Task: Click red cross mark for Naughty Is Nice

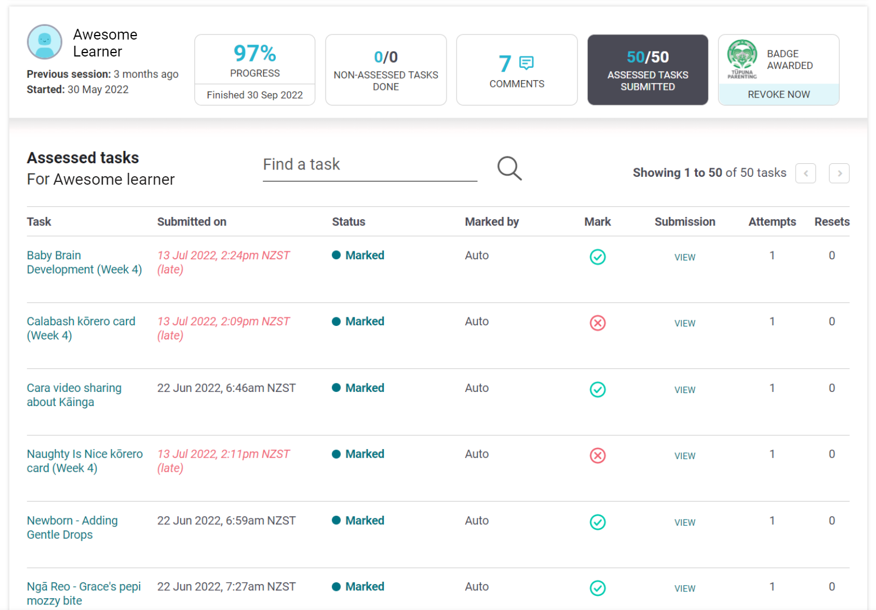Action: 597,456
